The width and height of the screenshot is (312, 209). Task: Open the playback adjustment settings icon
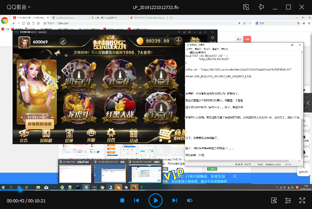coord(288,200)
